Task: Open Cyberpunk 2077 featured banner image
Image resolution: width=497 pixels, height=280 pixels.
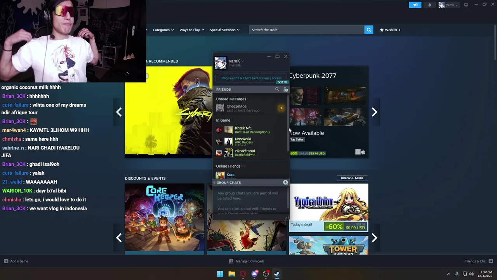Action: [169, 112]
